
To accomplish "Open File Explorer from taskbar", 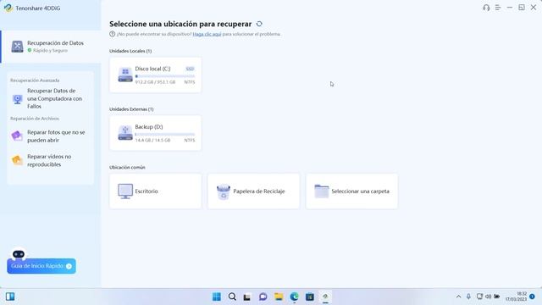I will (279, 297).
